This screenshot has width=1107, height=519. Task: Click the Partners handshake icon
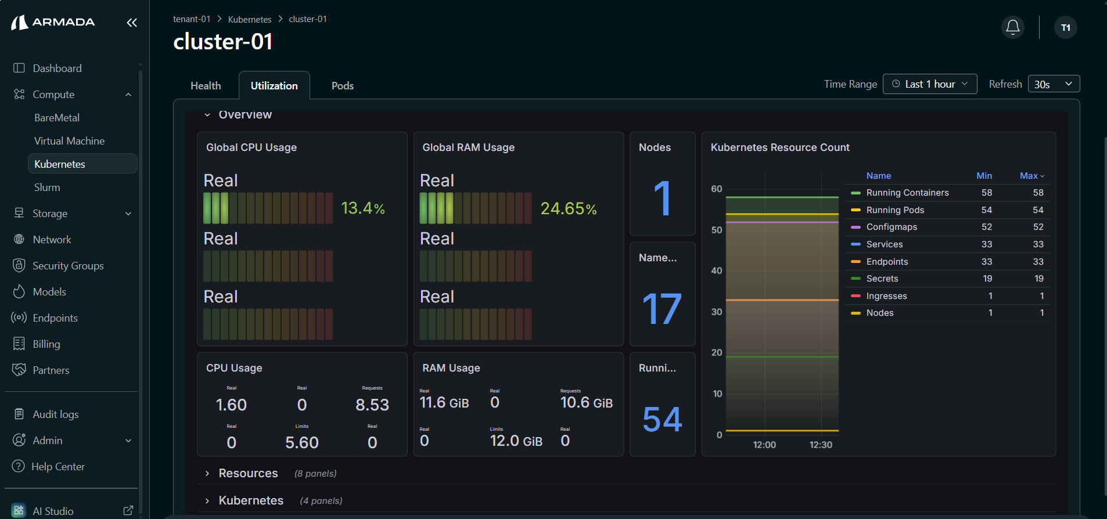pos(19,370)
